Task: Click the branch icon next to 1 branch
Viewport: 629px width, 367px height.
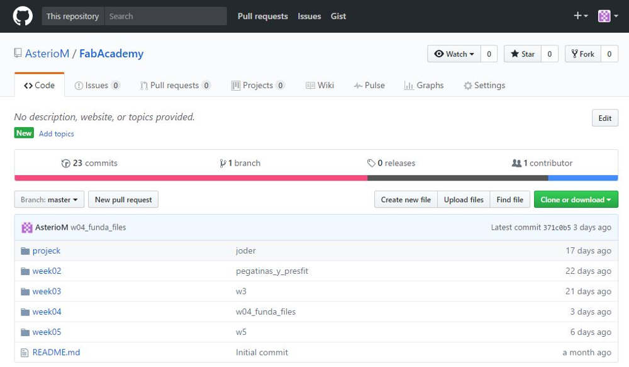Action: [x=223, y=164]
